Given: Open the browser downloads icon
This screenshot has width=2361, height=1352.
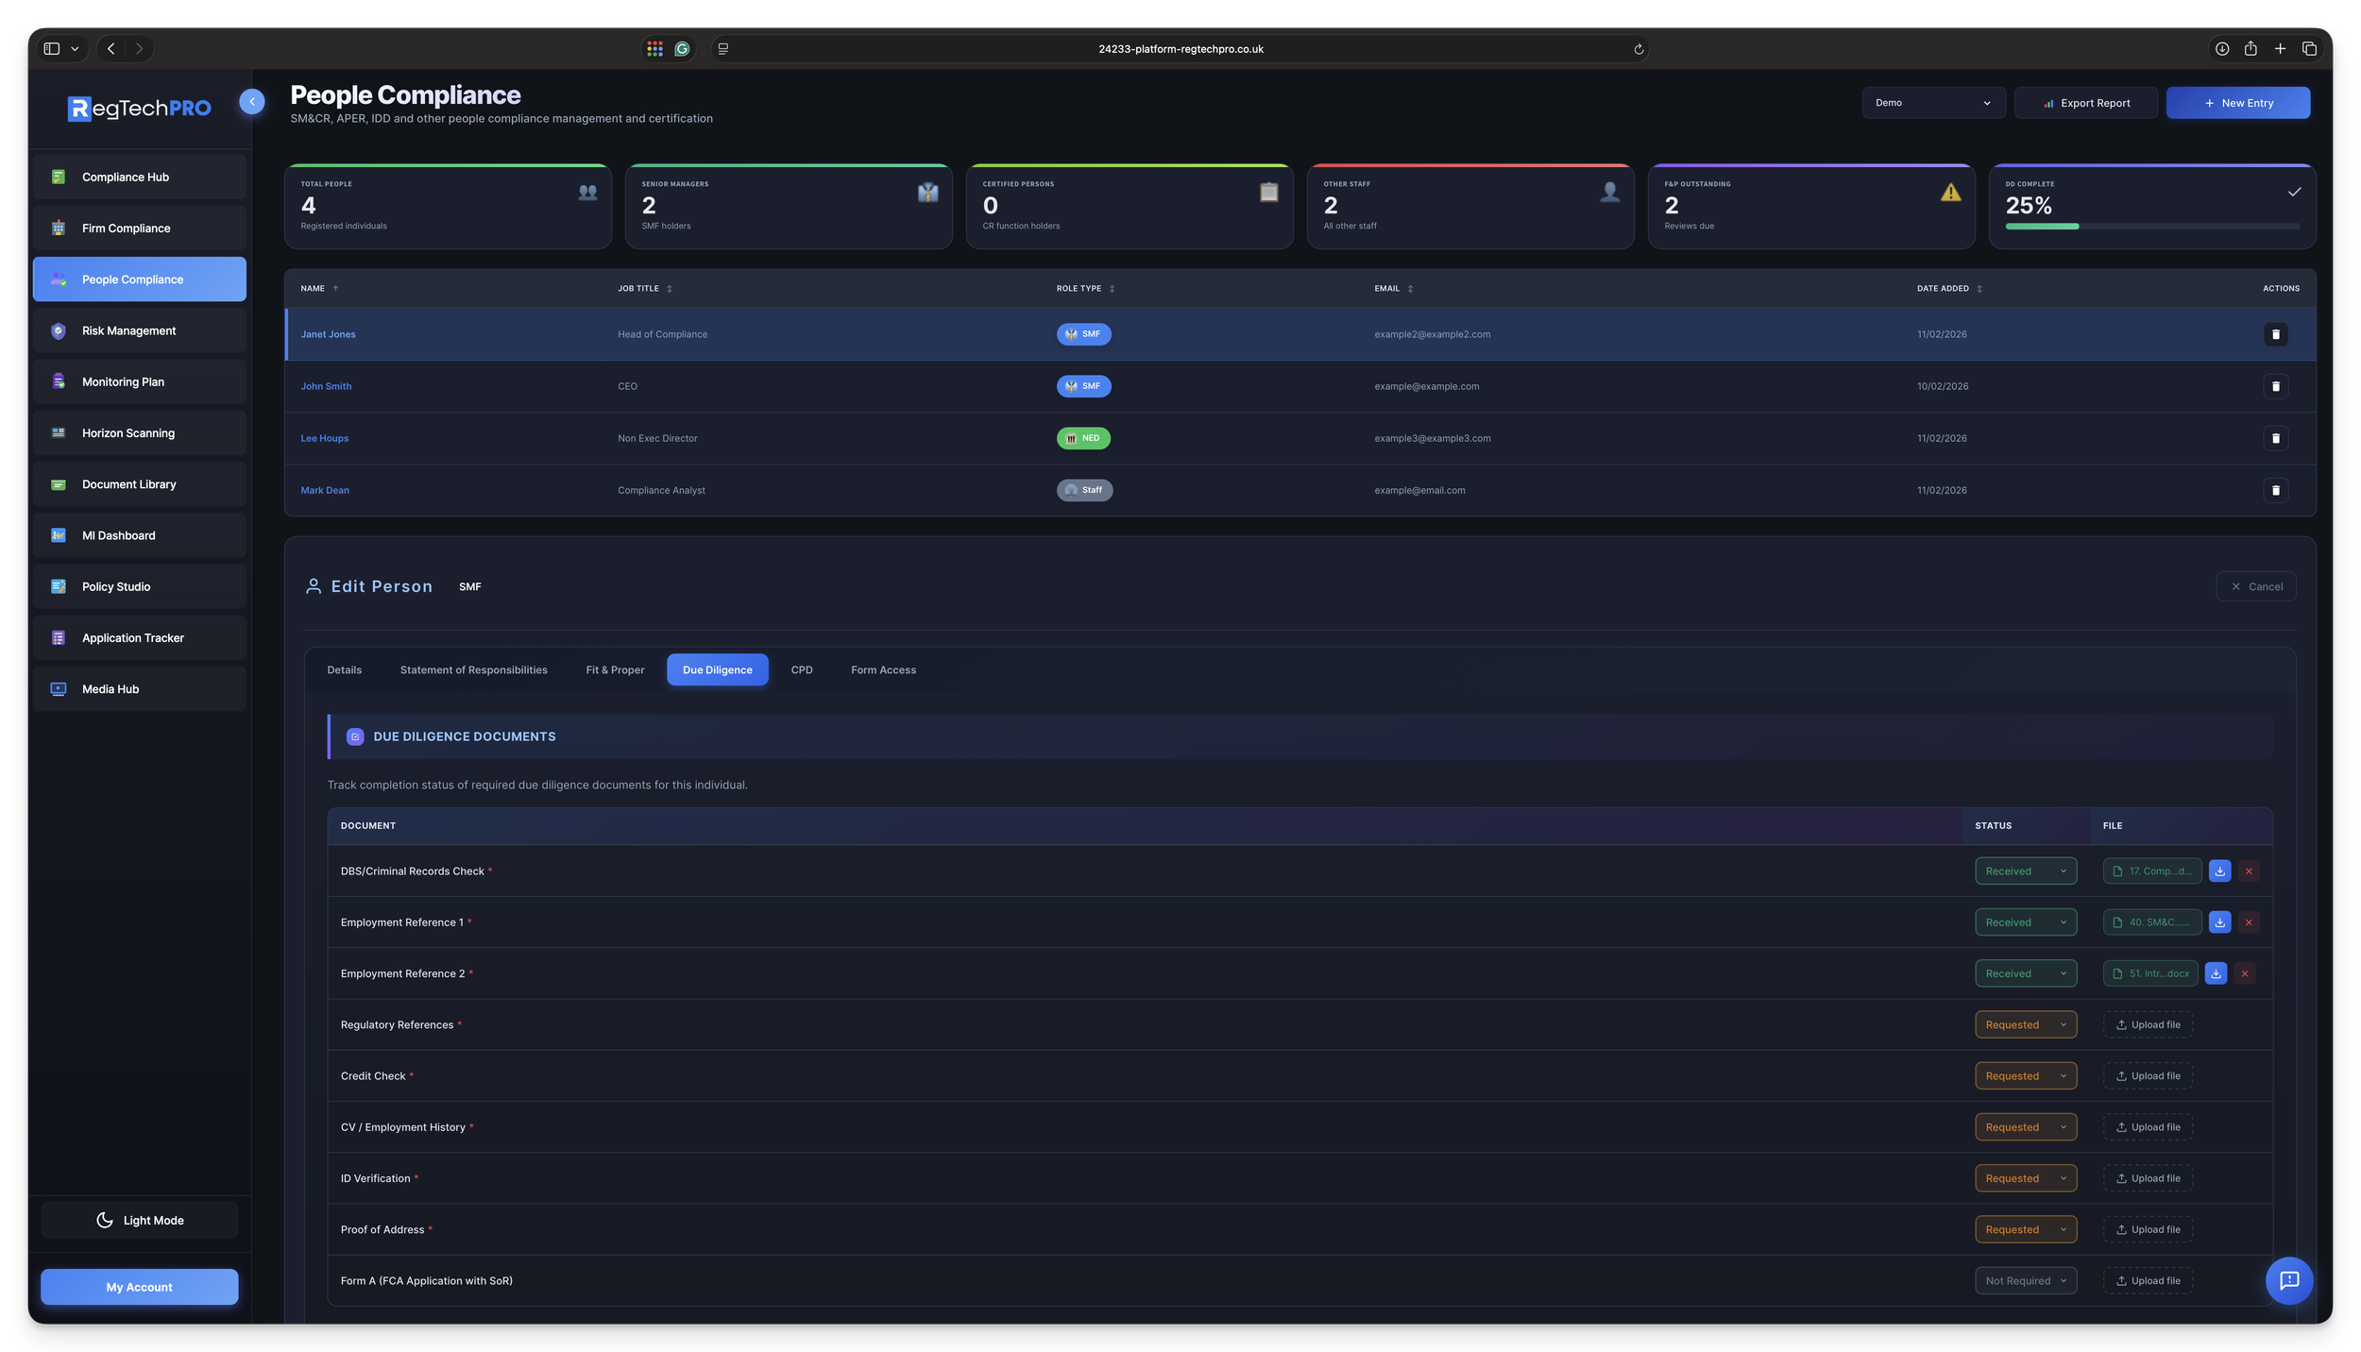Looking at the screenshot, I should pos(2221,48).
